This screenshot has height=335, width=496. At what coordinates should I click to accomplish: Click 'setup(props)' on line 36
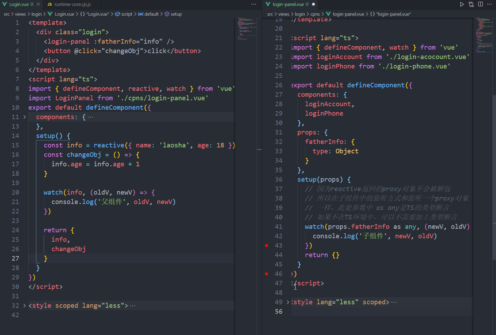pos(320,180)
